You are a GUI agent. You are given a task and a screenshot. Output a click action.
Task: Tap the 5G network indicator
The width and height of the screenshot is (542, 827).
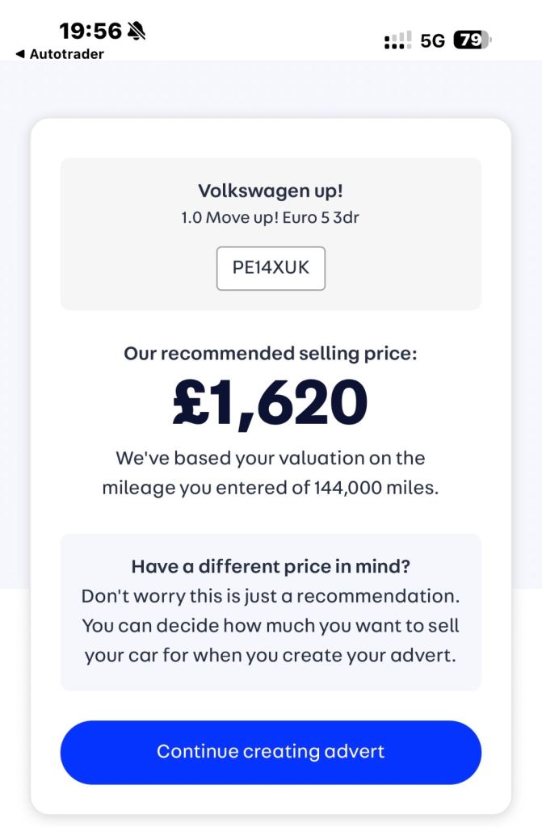coord(433,40)
